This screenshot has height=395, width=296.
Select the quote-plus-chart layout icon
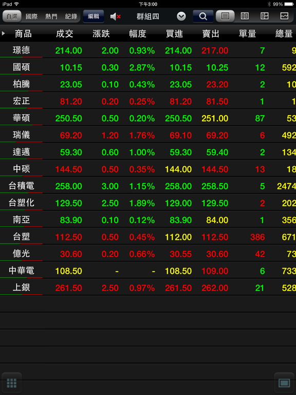[265, 16]
